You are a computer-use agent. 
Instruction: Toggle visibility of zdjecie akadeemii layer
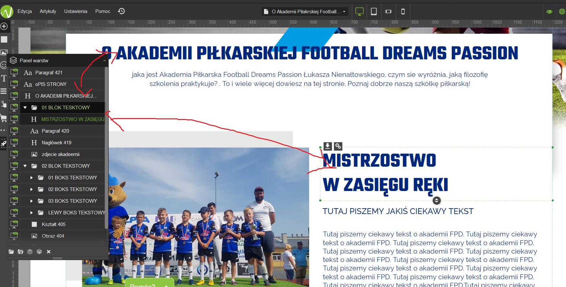(14, 154)
